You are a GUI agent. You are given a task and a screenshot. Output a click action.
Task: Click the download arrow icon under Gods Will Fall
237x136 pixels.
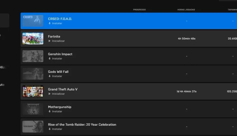[x=49, y=76]
